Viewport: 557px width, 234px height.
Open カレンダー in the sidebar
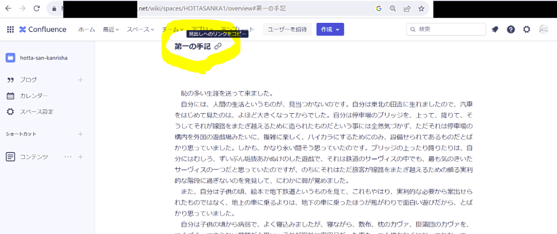pyautogui.click(x=33, y=96)
